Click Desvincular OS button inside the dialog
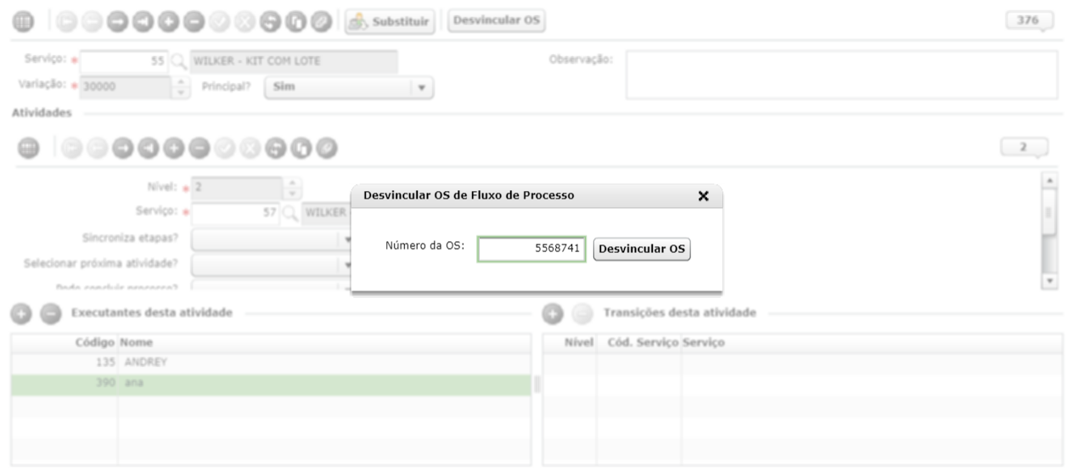 tap(642, 250)
